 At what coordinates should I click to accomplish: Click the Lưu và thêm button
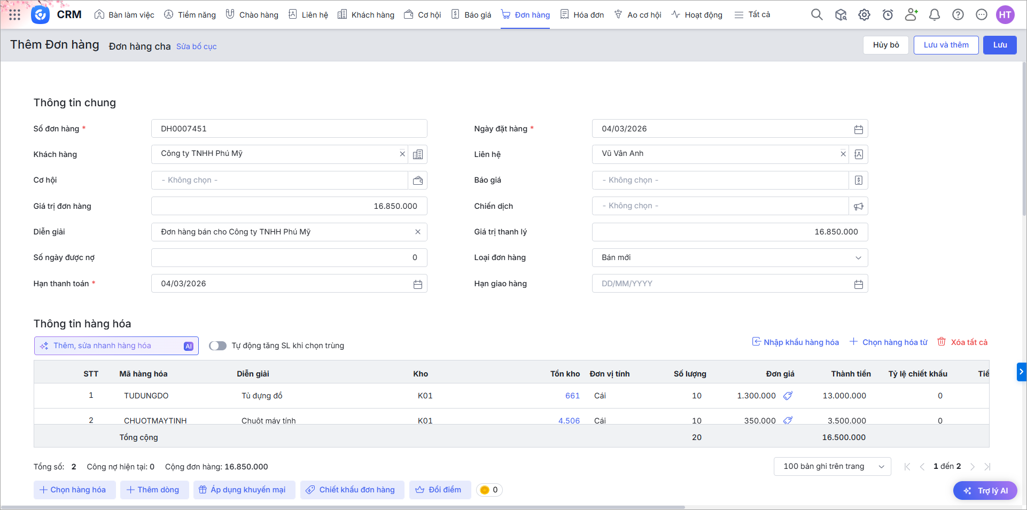[x=946, y=45]
